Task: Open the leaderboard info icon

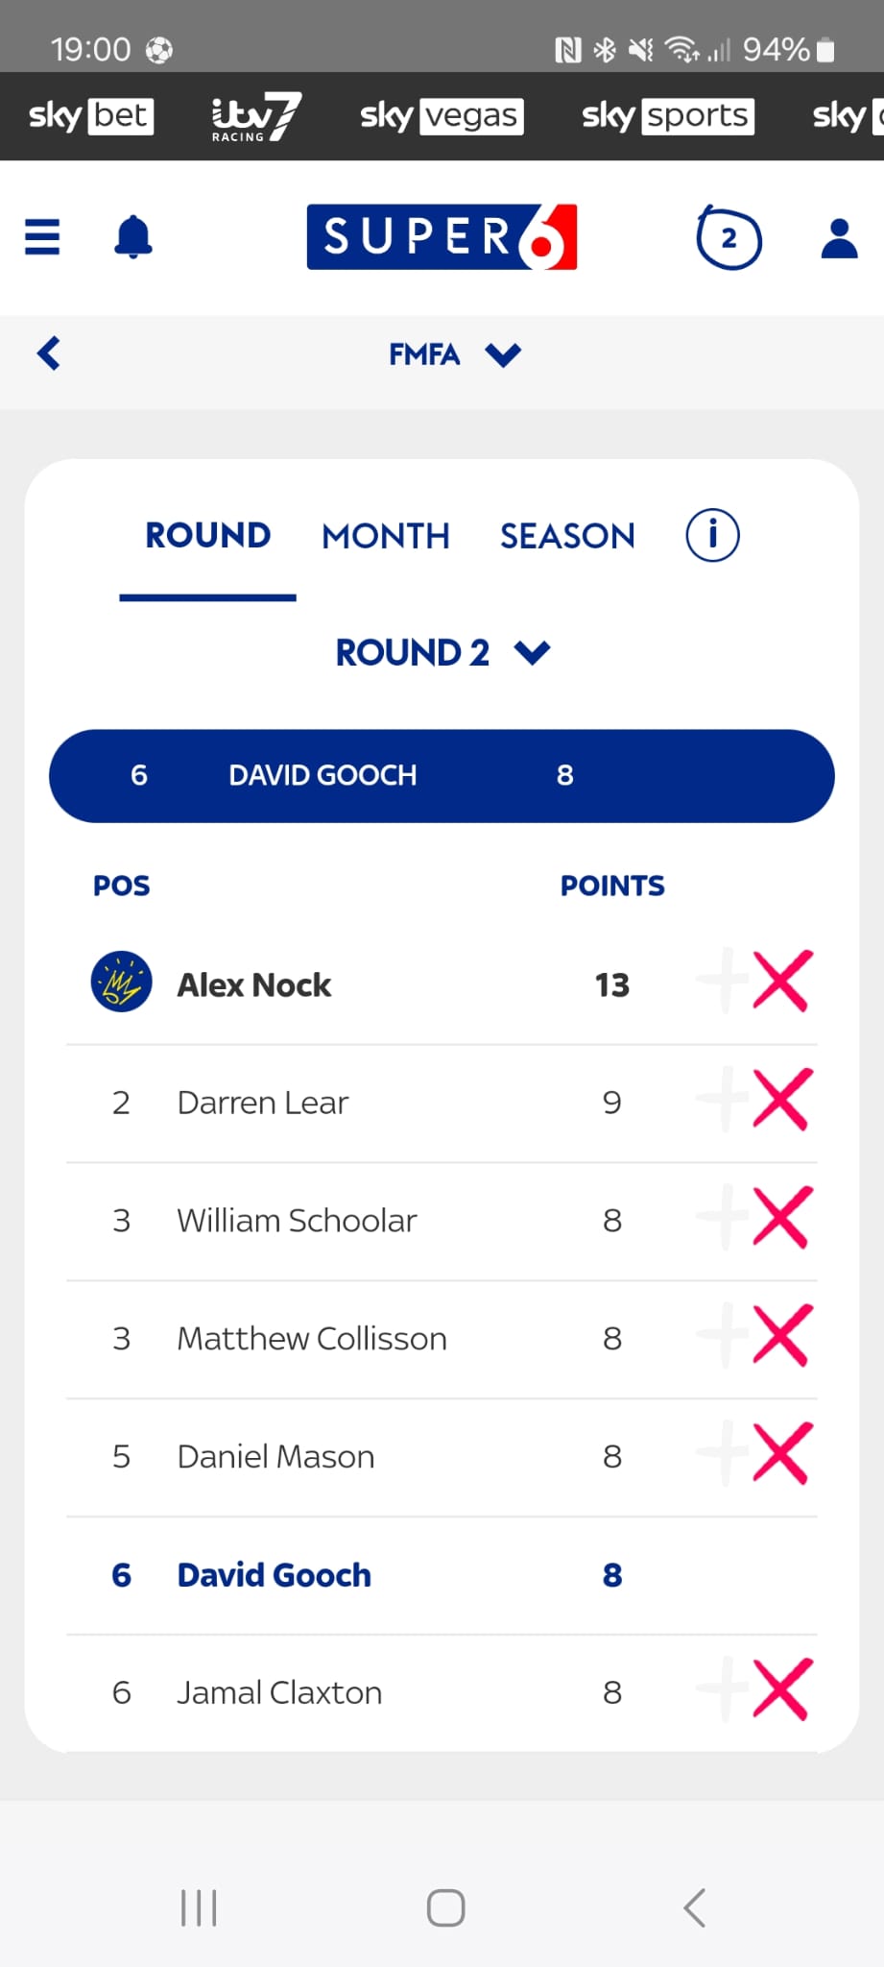Action: click(712, 535)
